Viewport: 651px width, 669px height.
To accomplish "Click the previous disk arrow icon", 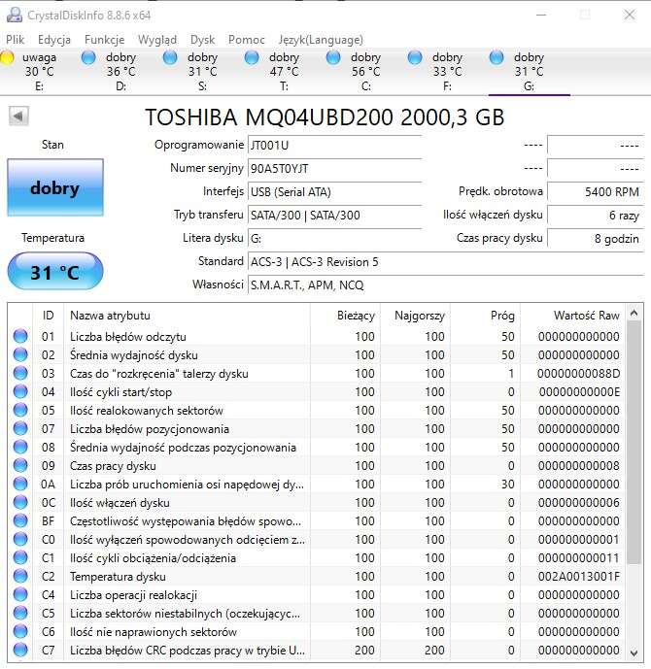I will point(17,117).
